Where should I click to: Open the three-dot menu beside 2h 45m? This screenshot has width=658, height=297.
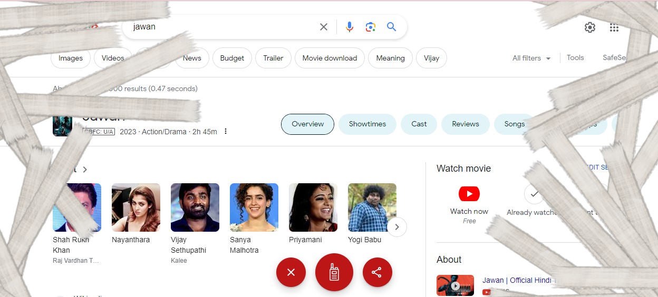tap(226, 131)
